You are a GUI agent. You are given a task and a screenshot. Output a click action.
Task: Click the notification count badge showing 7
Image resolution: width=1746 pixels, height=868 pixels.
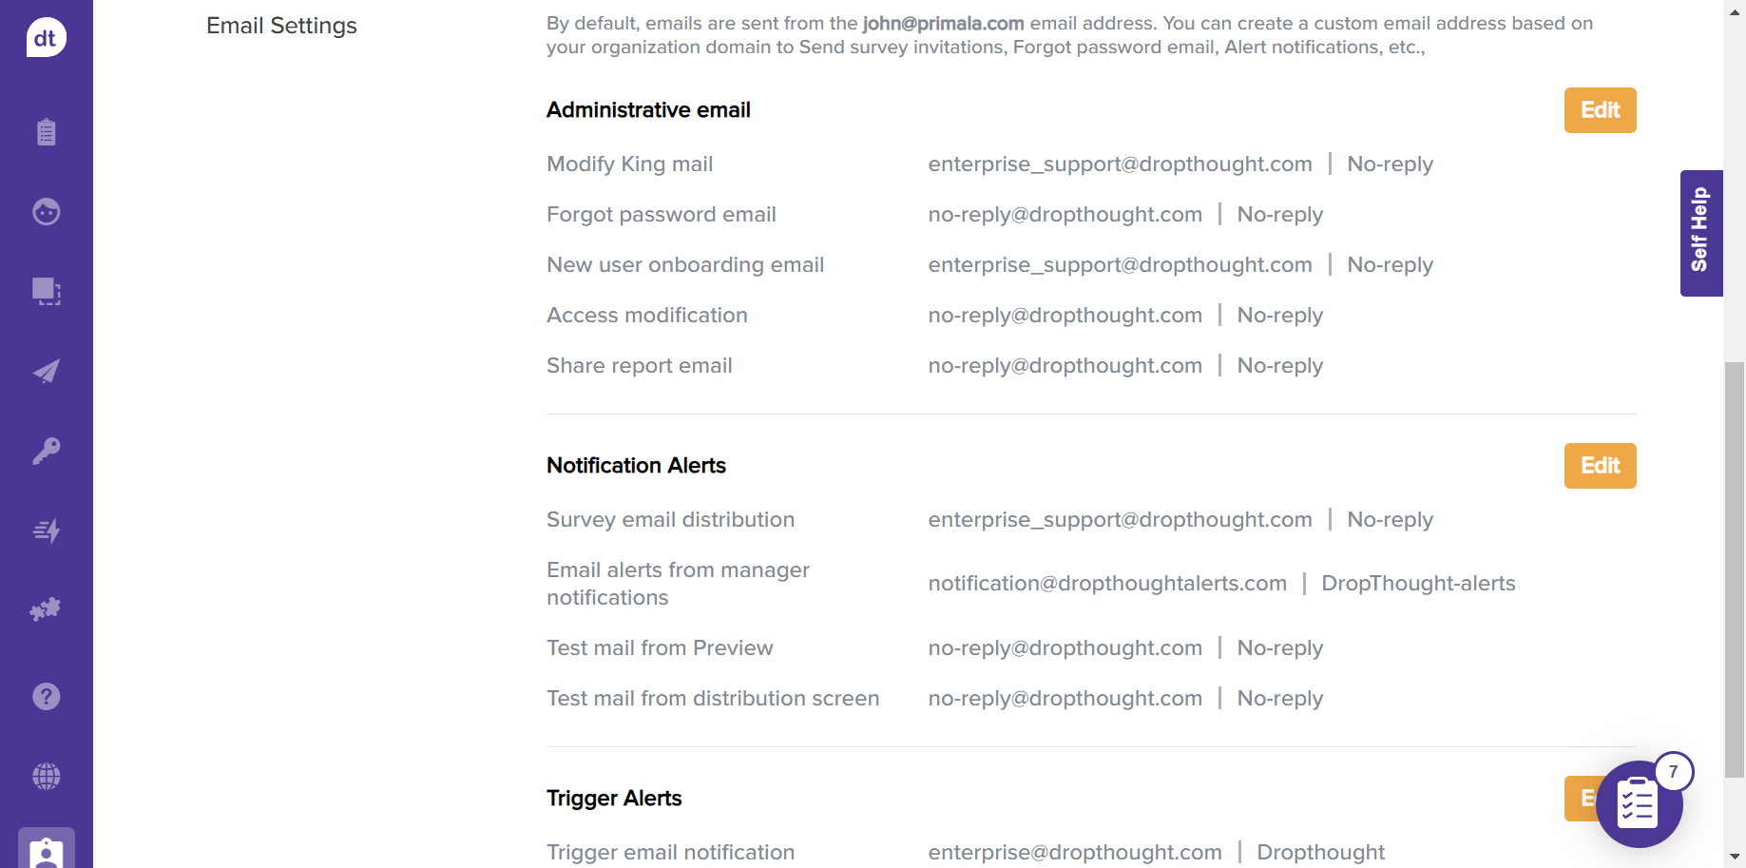tap(1673, 772)
